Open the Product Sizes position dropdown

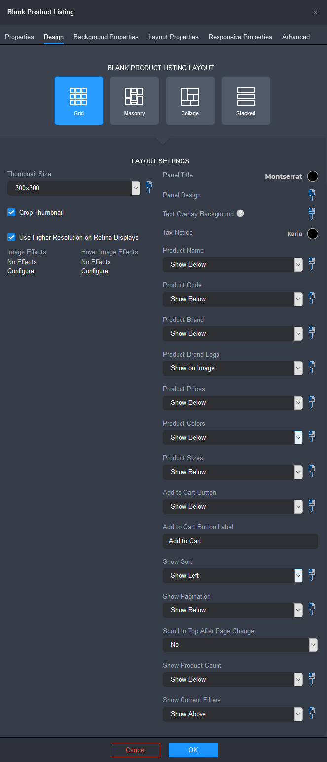coord(233,472)
